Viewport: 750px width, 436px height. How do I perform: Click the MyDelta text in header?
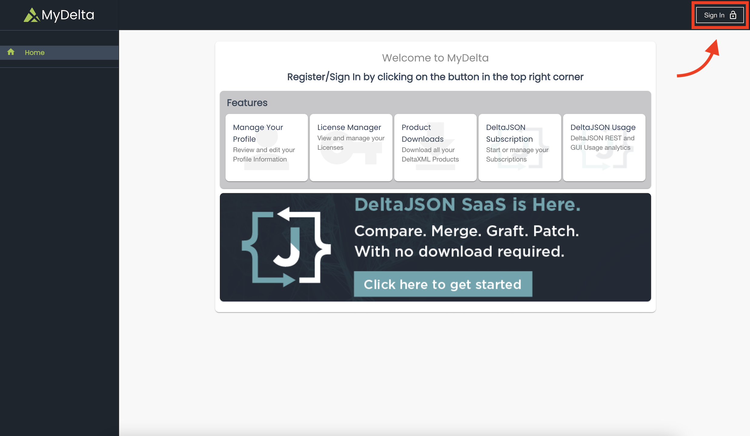pos(68,15)
